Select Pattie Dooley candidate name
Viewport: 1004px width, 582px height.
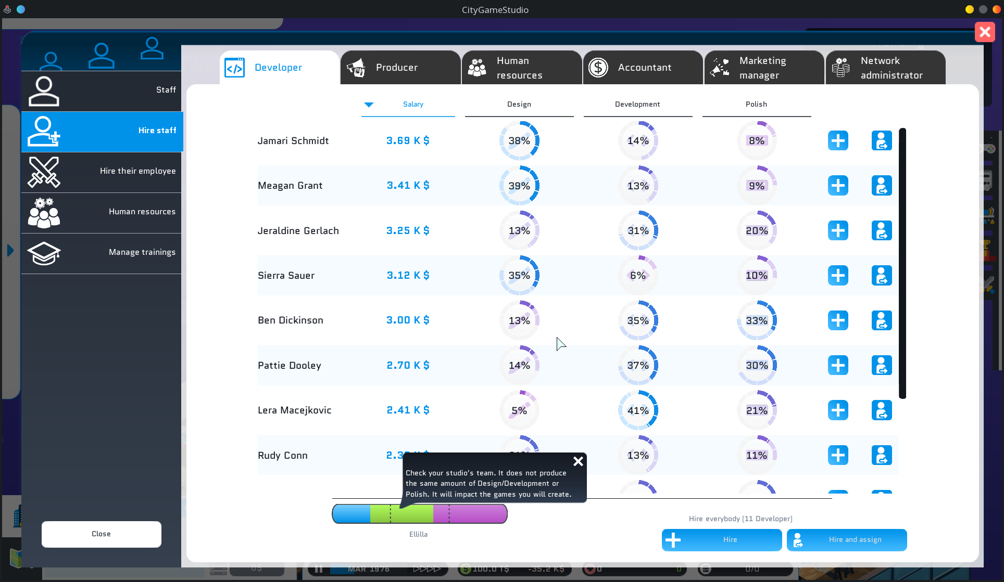[290, 366]
